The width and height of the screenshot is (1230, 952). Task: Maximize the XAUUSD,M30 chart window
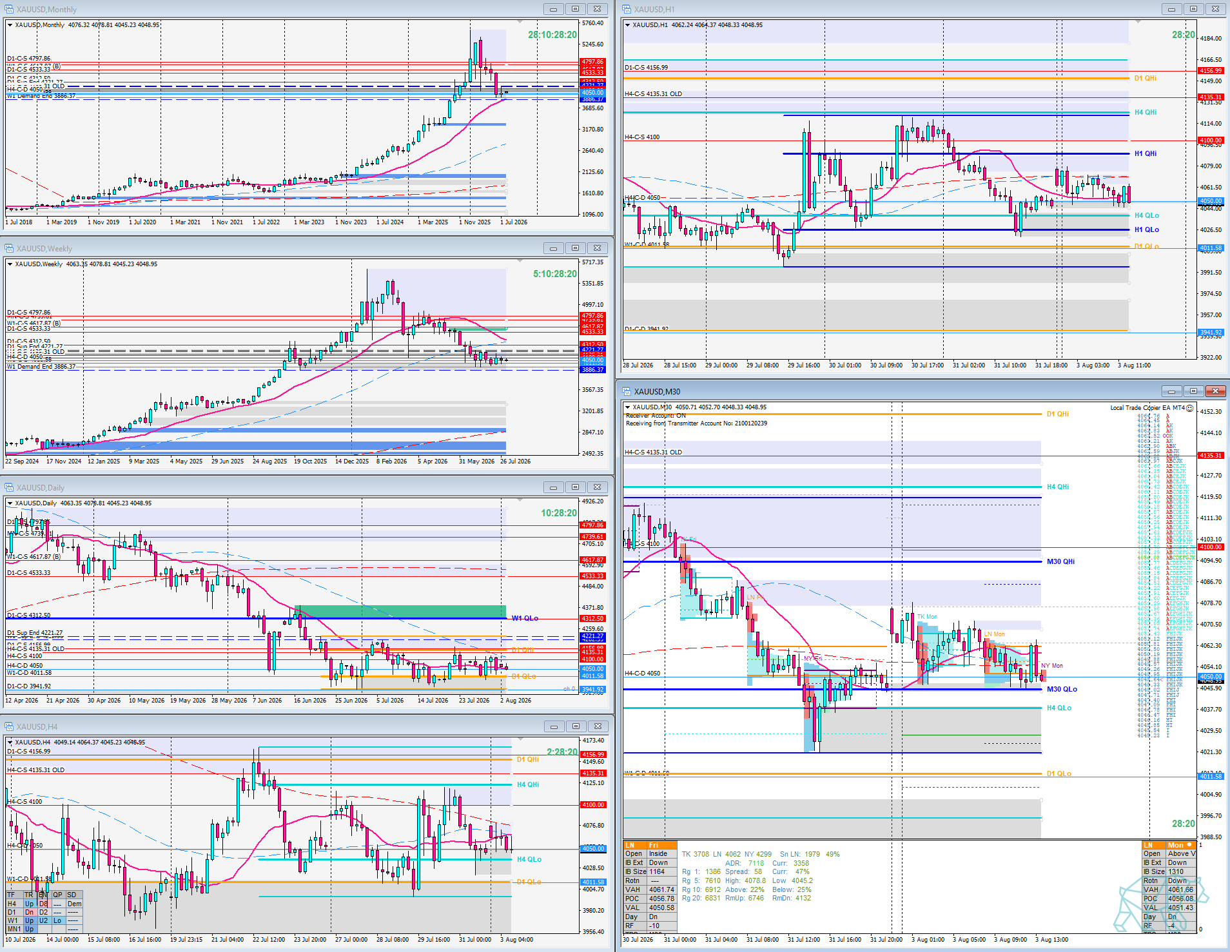(x=1193, y=391)
